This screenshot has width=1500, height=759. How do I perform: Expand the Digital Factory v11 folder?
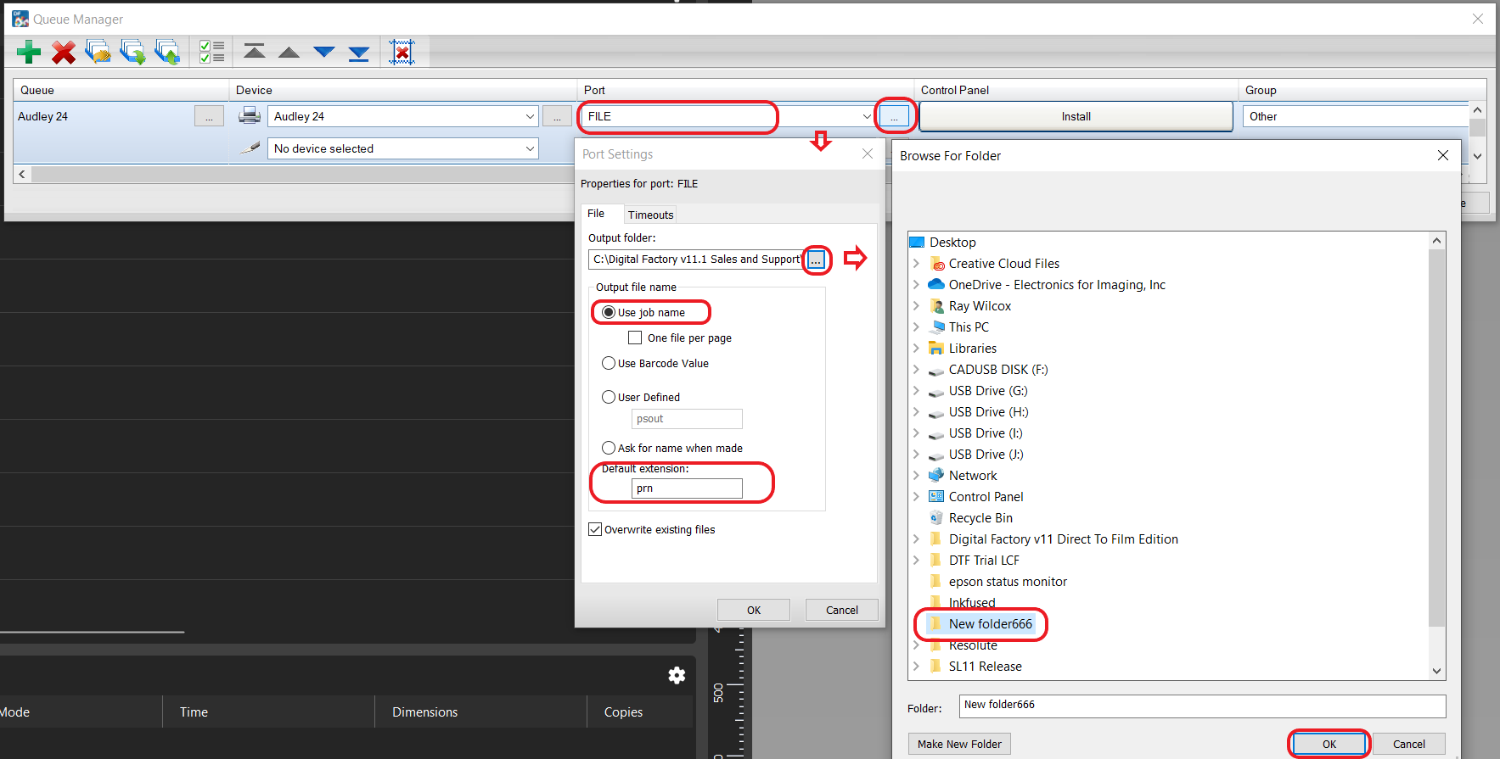(x=916, y=539)
